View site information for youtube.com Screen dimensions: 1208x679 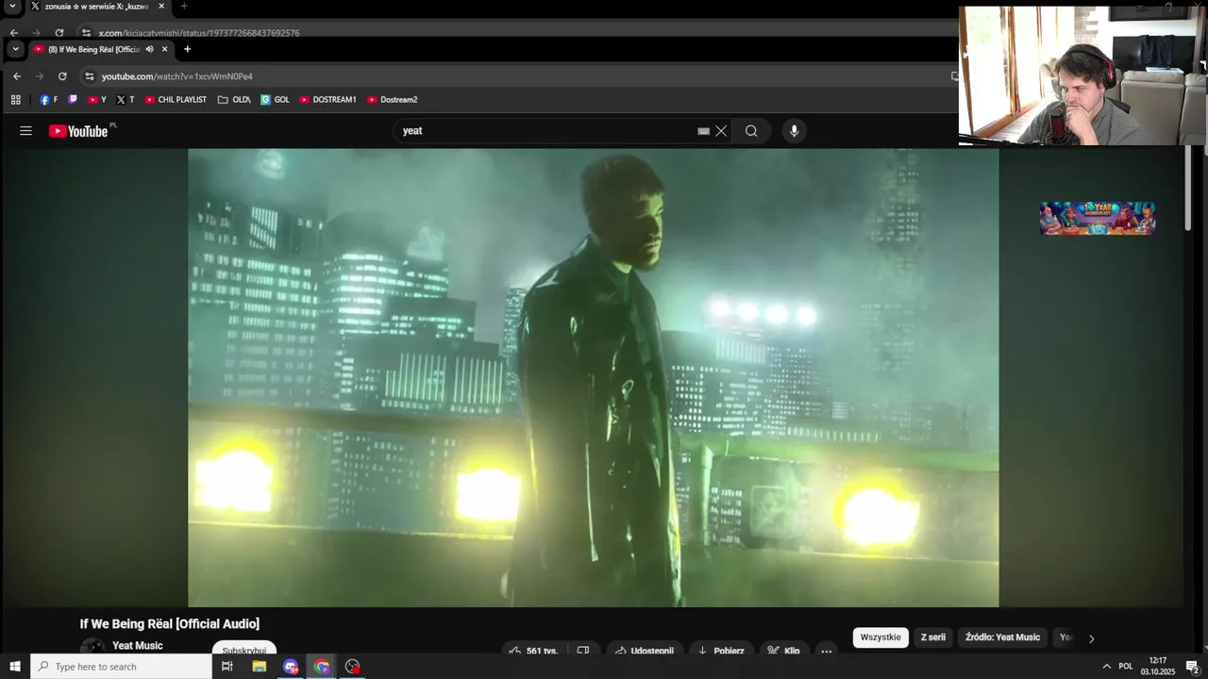point(90,76)
